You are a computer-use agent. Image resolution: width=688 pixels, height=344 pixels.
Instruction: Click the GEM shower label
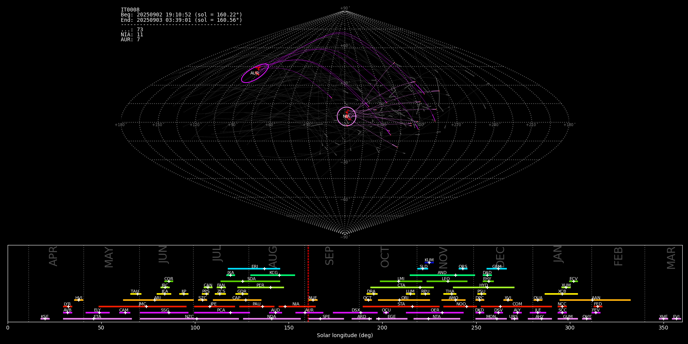497,267
